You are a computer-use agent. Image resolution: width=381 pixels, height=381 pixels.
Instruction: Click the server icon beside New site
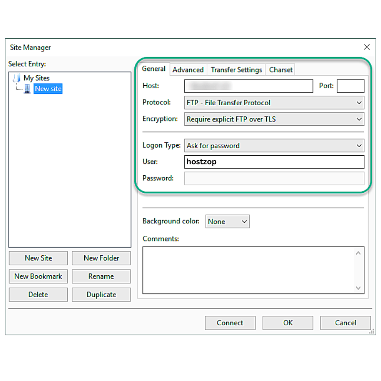tap(27, 89)
